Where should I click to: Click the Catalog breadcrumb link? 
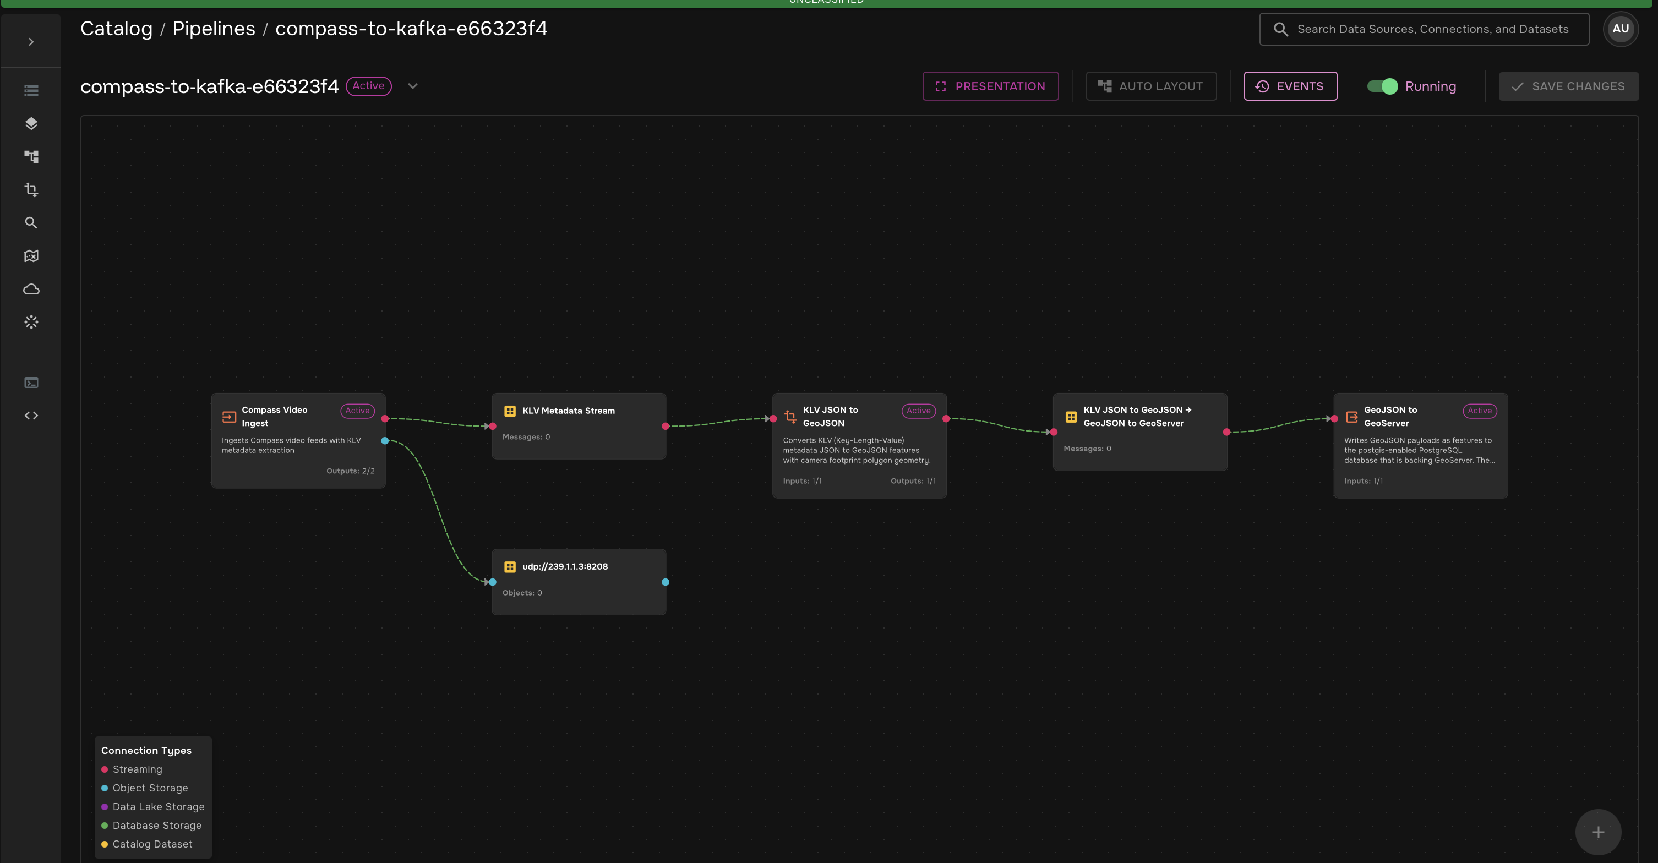pyautogui.click(x=117, y=28)
